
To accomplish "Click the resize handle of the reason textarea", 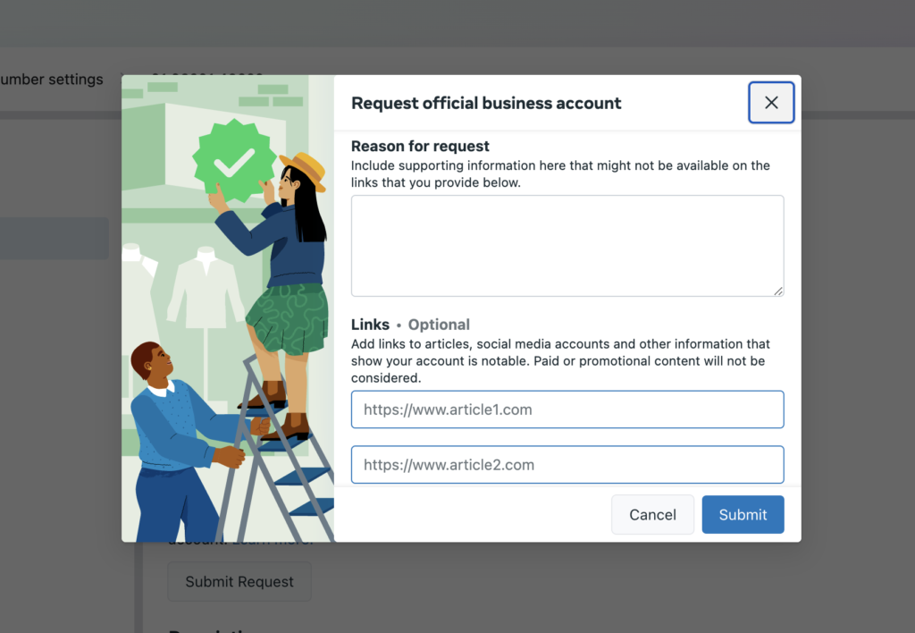I will click(778, 291).
